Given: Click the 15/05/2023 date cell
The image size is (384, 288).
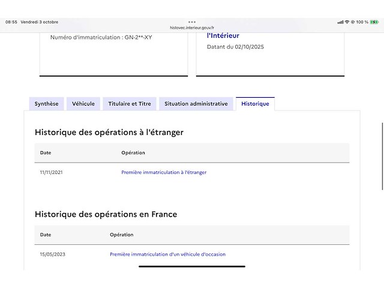Looking at the screenshot, I should tap(53, 254).
